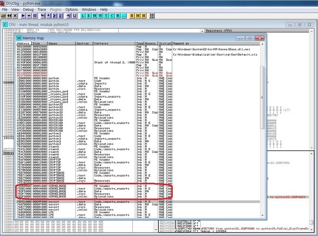Open the Log window with L icon
Viewport: 318px width, 236px height.
83,16
